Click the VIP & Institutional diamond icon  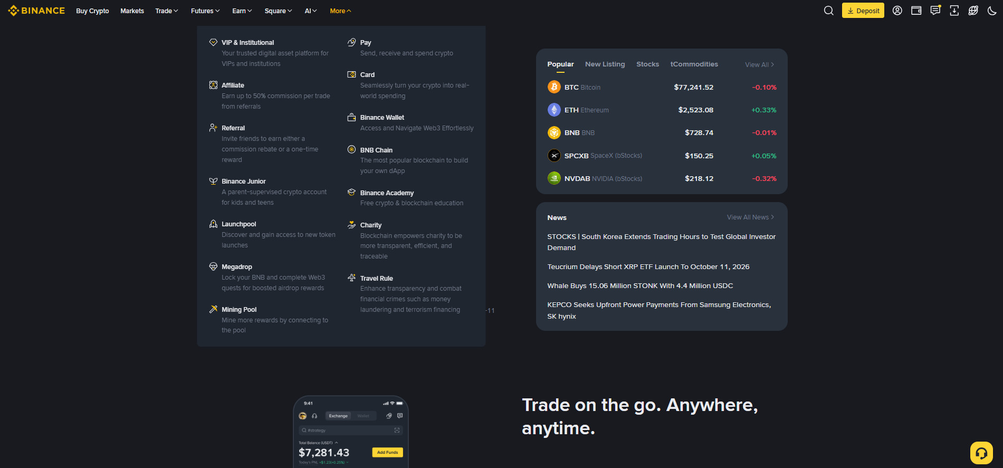[x=213, y=42]
